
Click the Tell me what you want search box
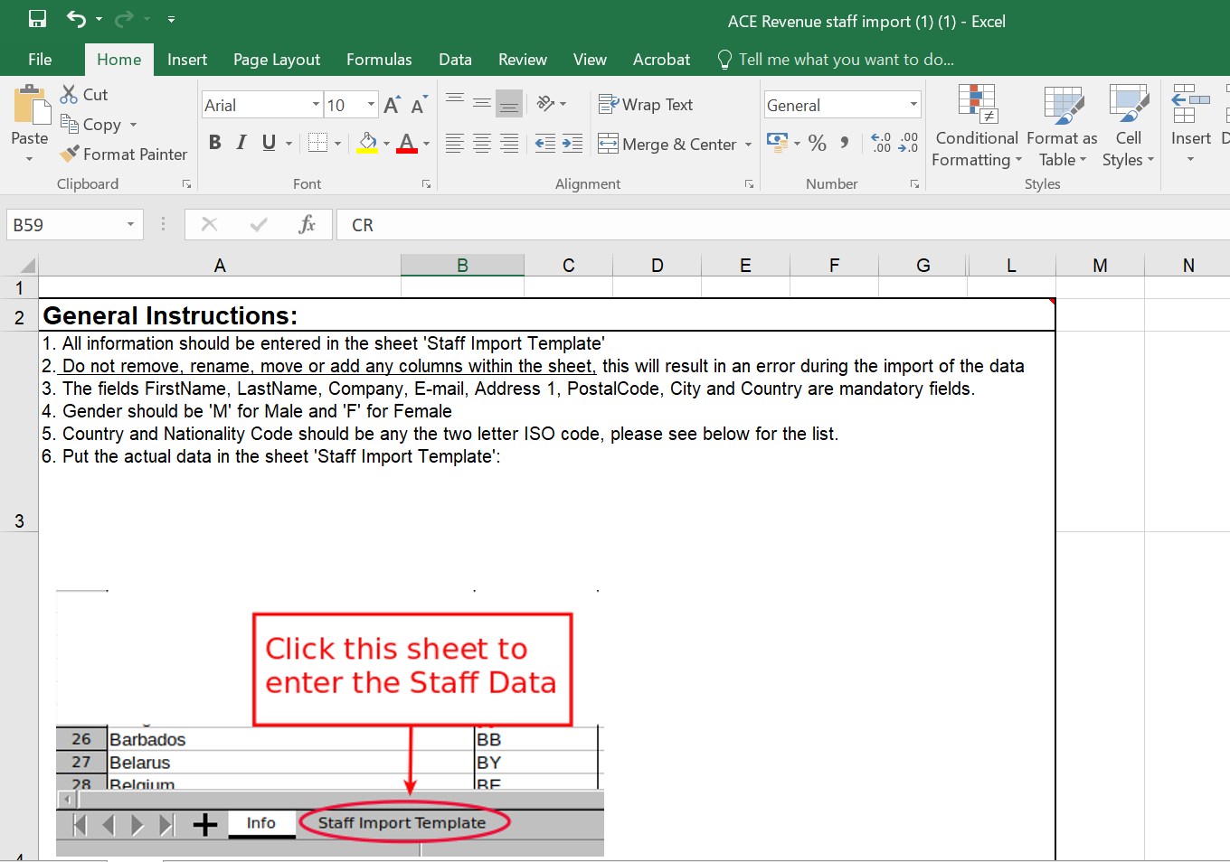click(835, 60)
